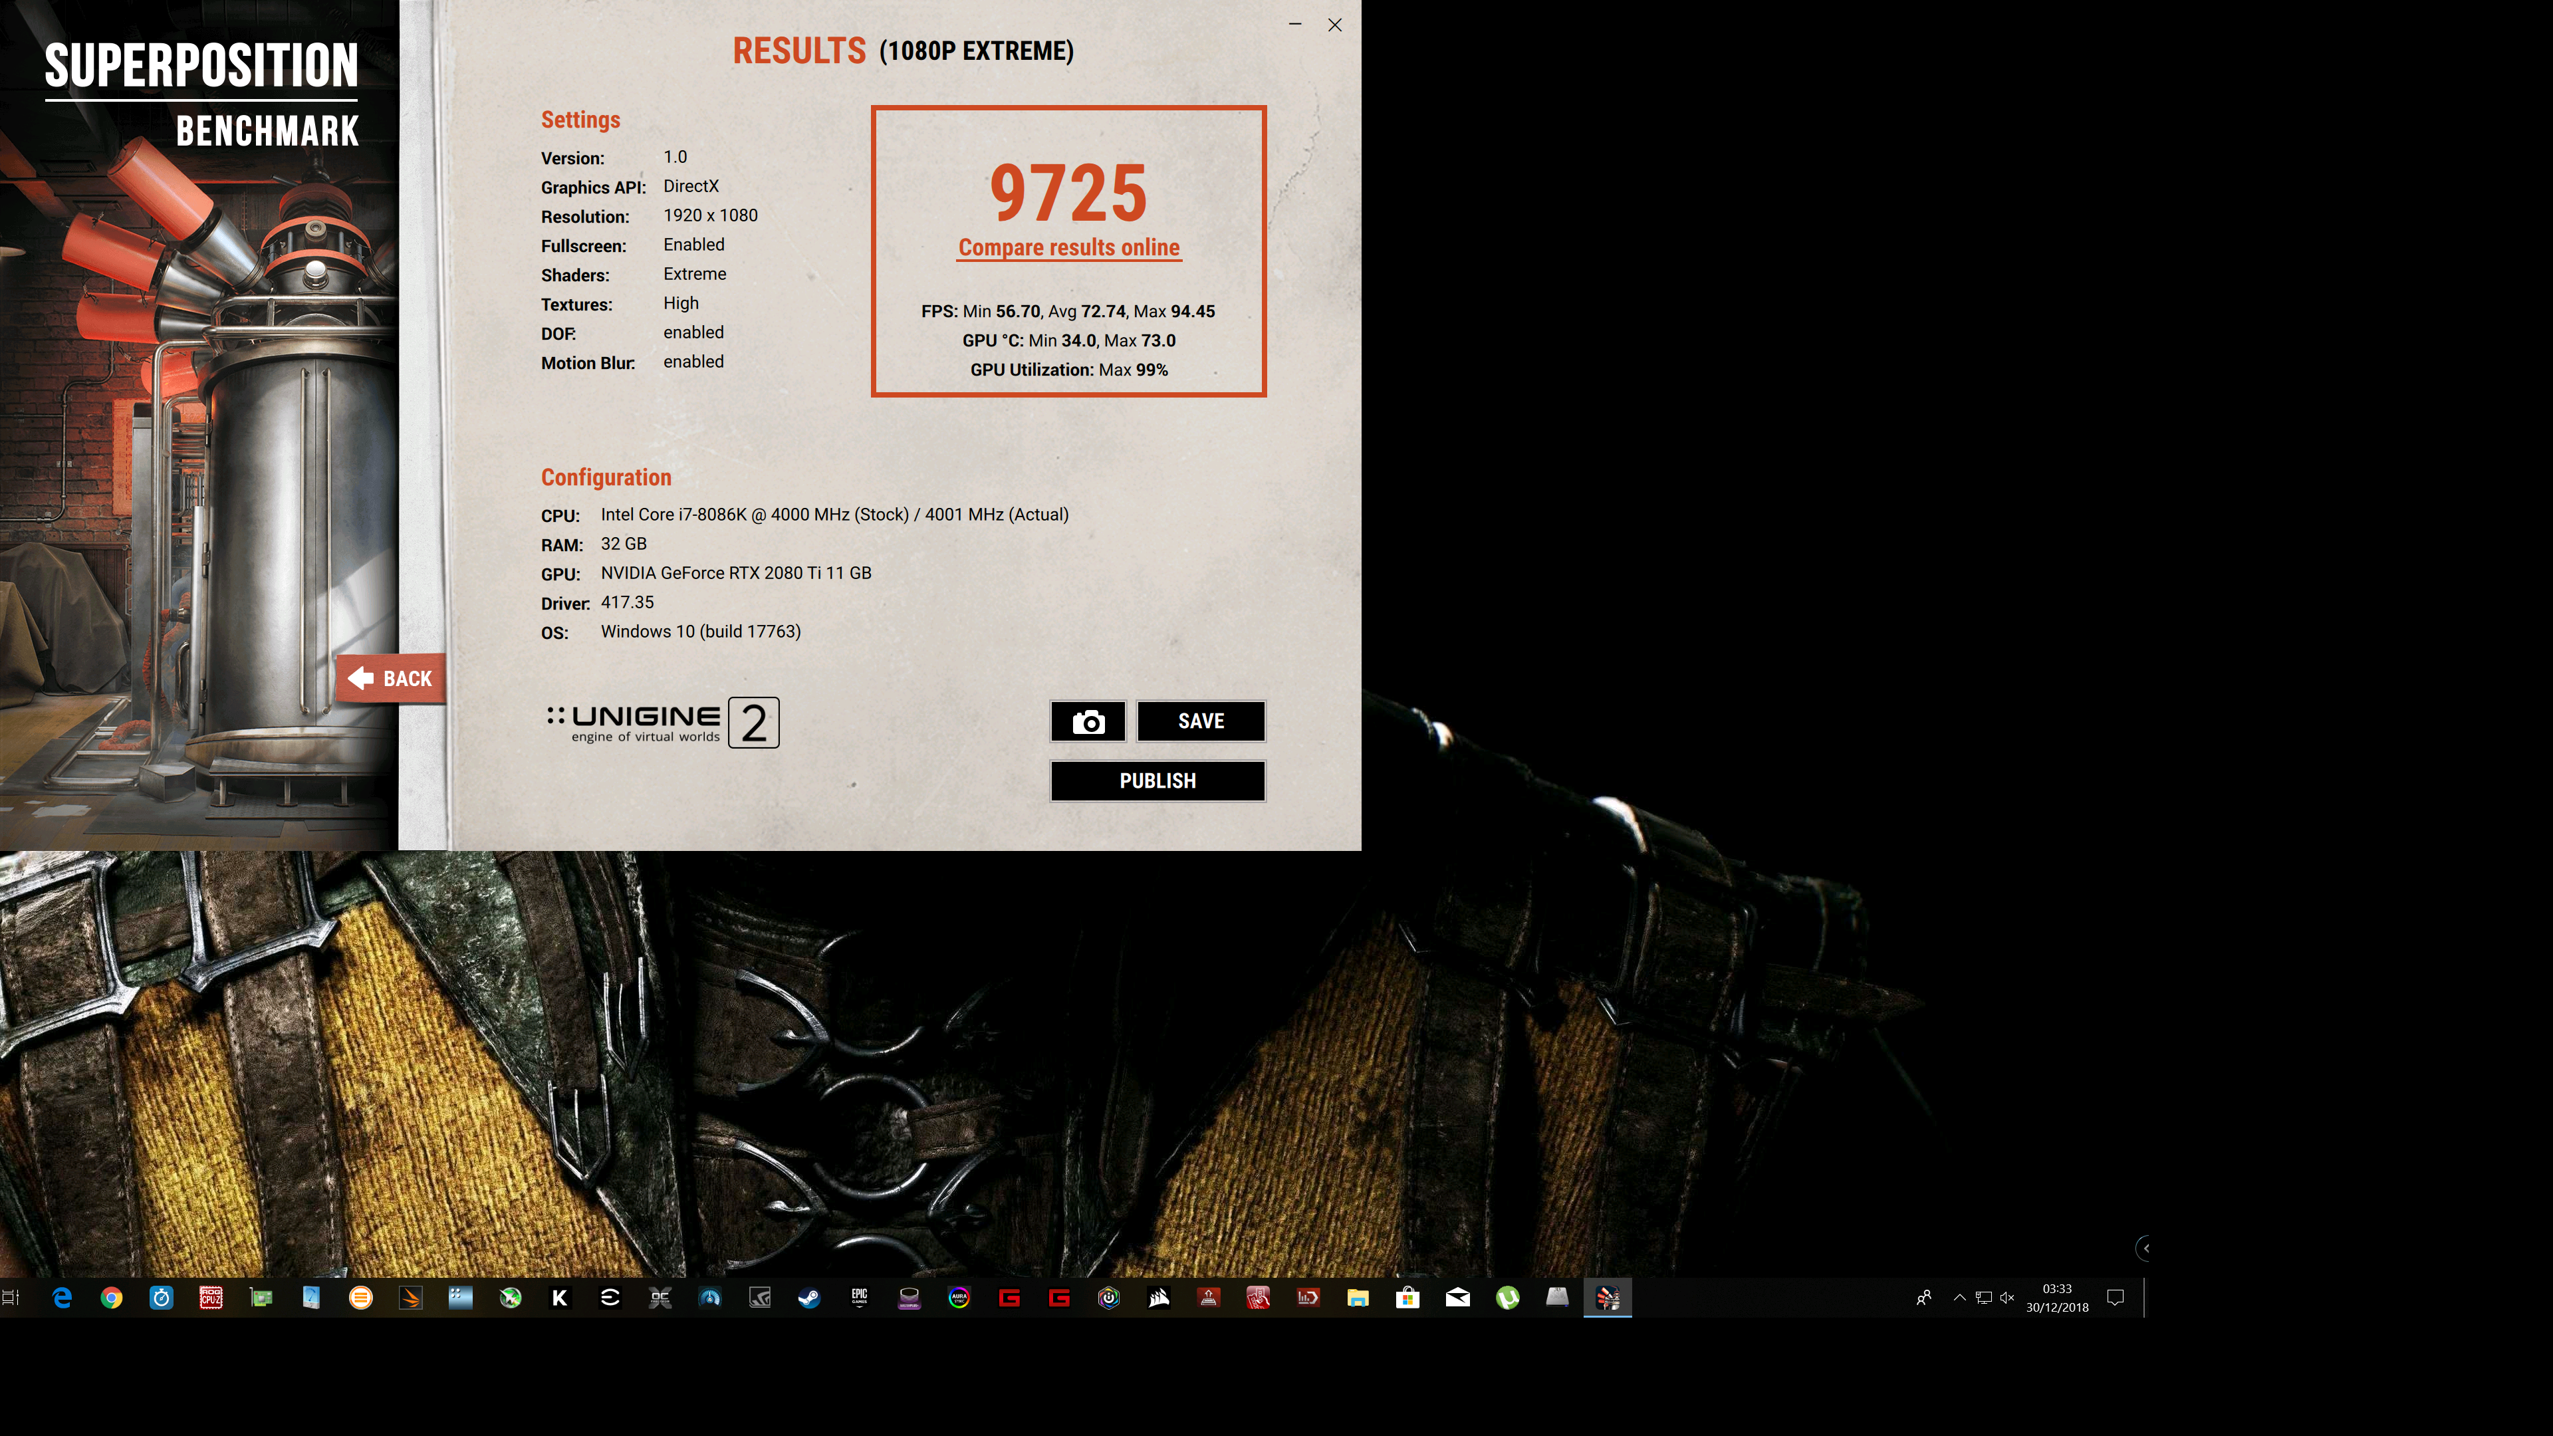Open ROG CPU-Z from the taskbar
Image resolution: width=2553 pixels, height=1436 pixels.
(x=211, y=1298)
